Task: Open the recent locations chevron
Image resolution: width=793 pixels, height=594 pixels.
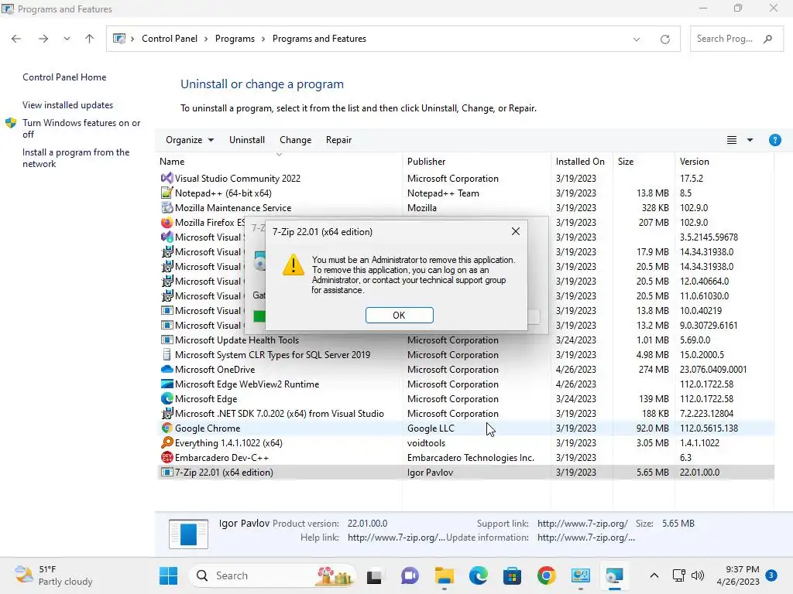Action: coord(67,39)
